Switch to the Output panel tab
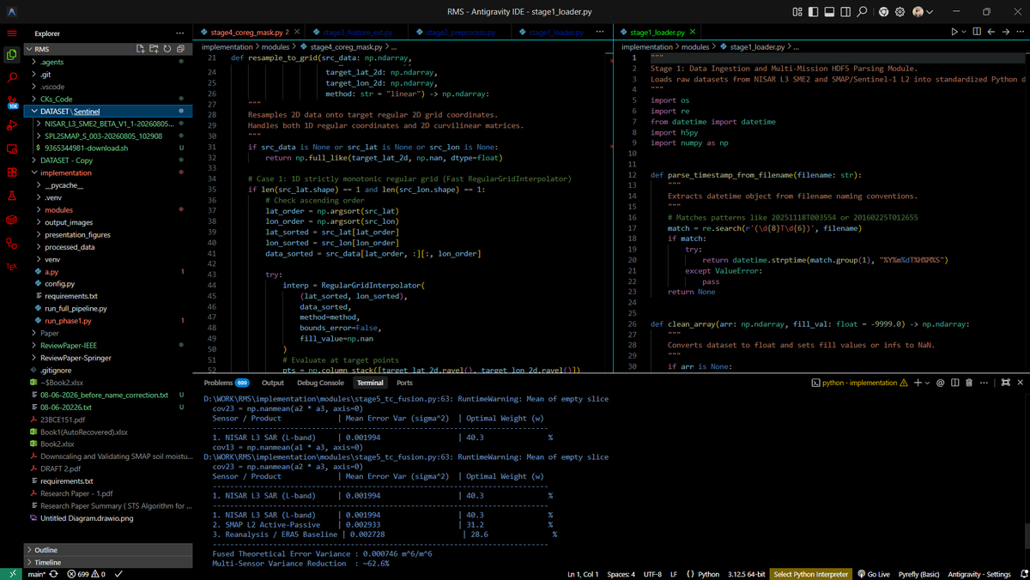1030x580 pixels. [272, 383]
